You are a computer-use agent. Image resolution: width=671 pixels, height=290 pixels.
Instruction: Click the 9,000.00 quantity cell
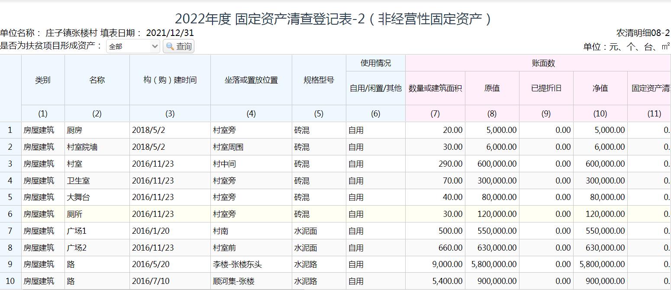[x=447, y=264]
